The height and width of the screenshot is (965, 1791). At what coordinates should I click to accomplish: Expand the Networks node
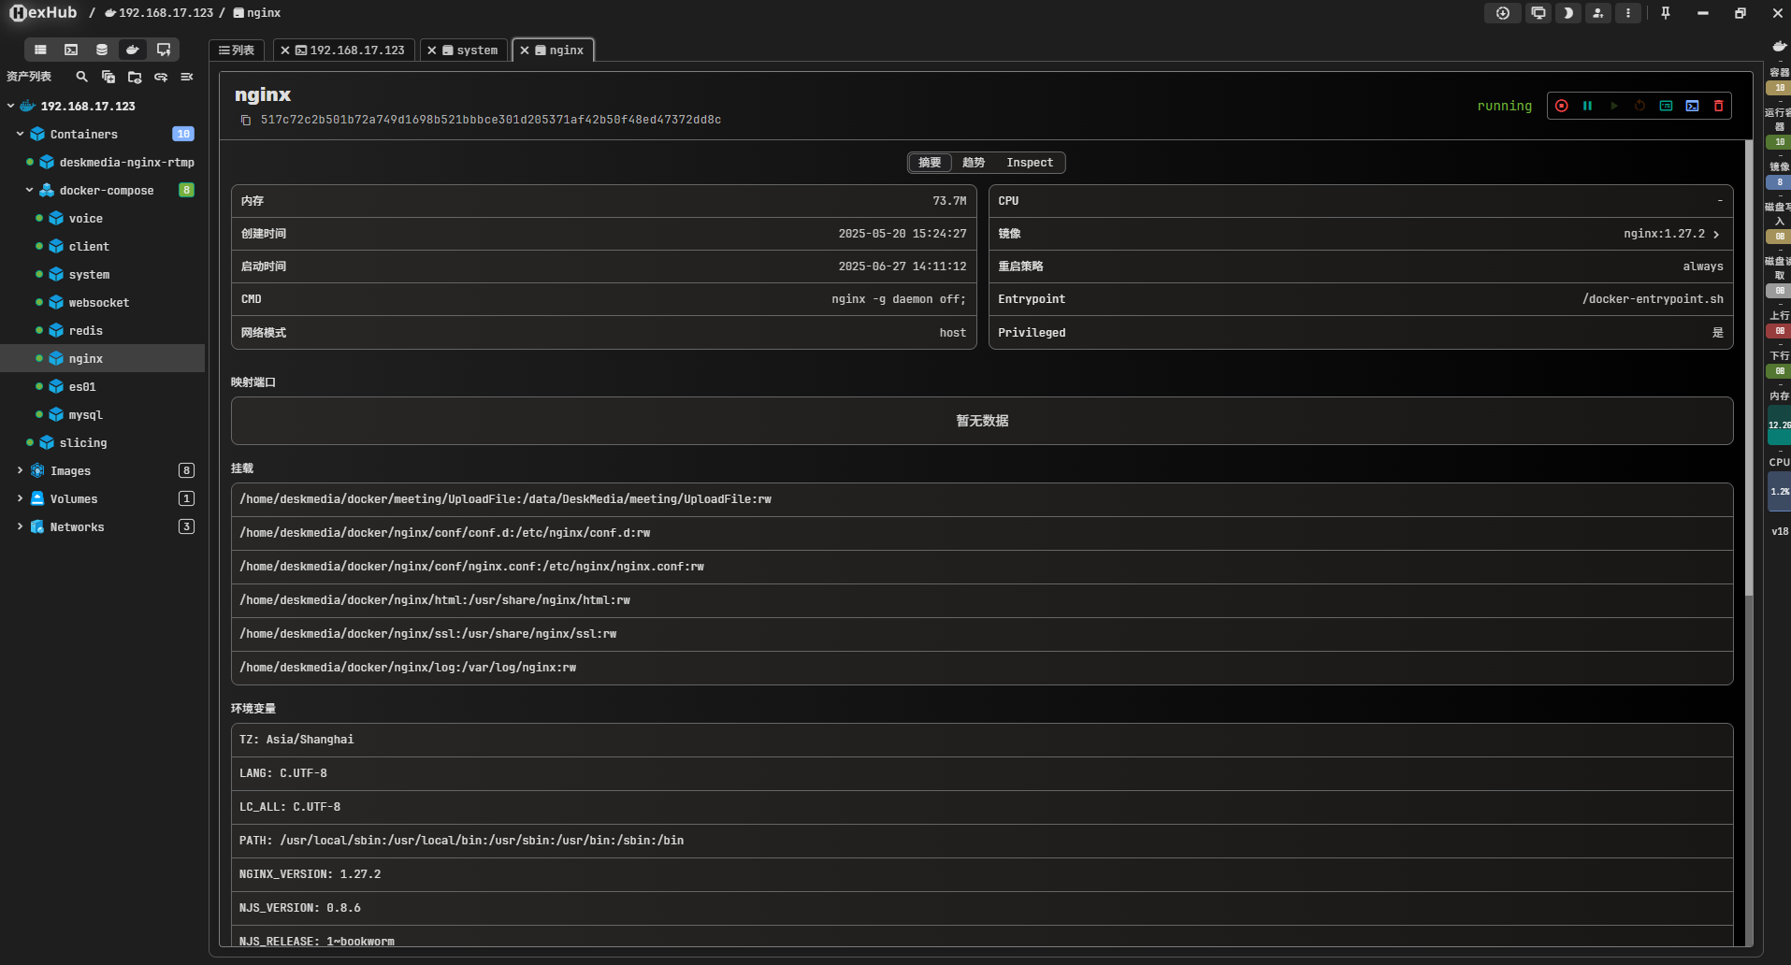tap(20, 526)
